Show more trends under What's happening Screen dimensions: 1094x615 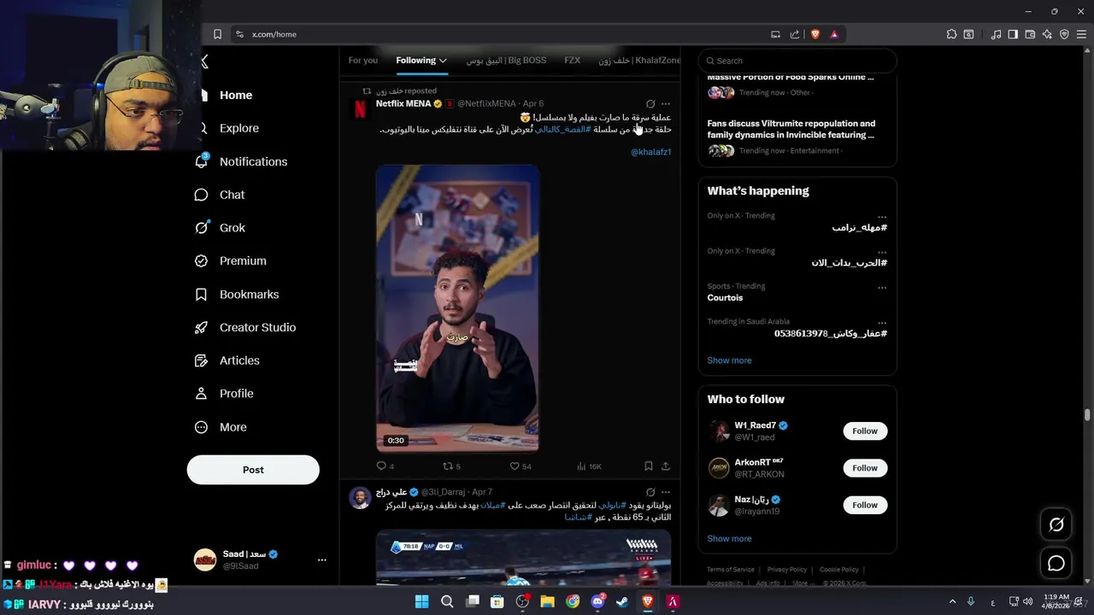[729, 360]
